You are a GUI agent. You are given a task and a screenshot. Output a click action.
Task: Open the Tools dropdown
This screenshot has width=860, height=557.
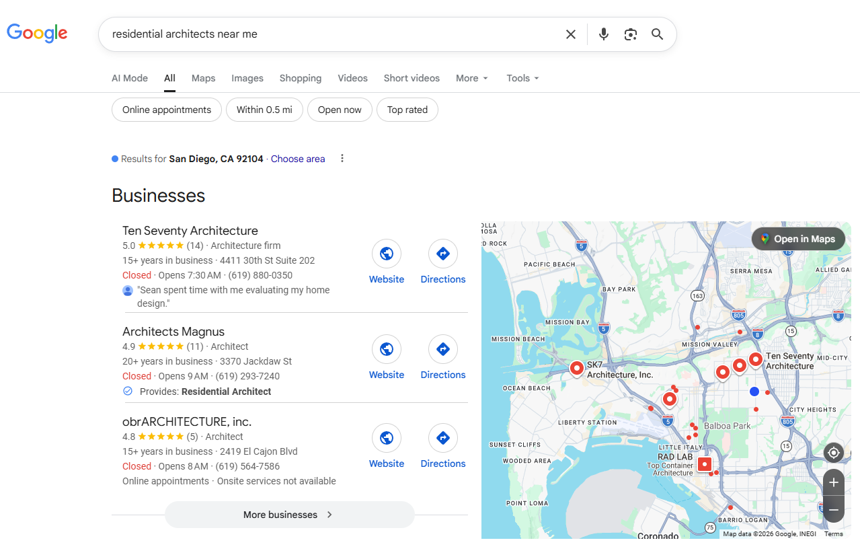[522, 78]
